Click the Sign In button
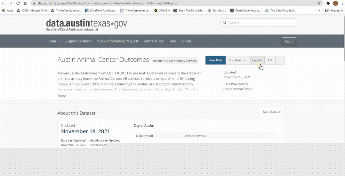 click(289, 41)
